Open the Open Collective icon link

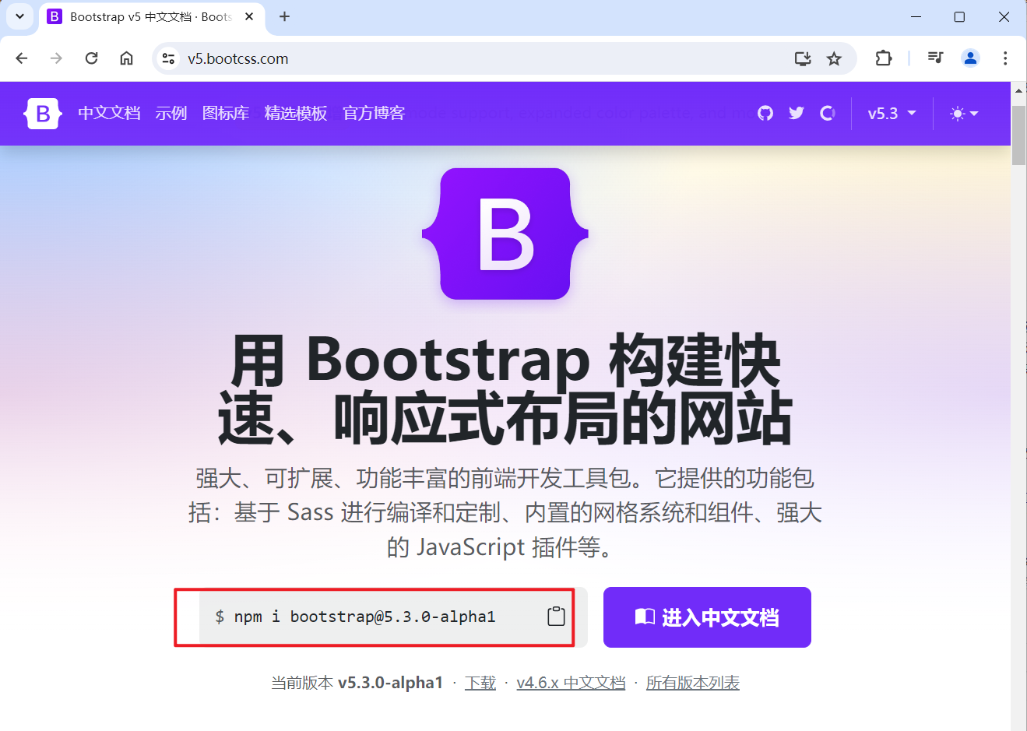(828, 114)
